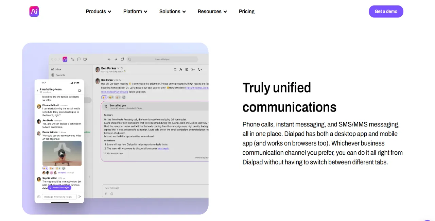Open the 25 replies thread link

(x=62, y=173)
